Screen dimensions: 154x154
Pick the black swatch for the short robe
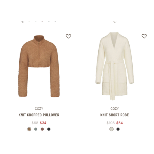point(118,129)
